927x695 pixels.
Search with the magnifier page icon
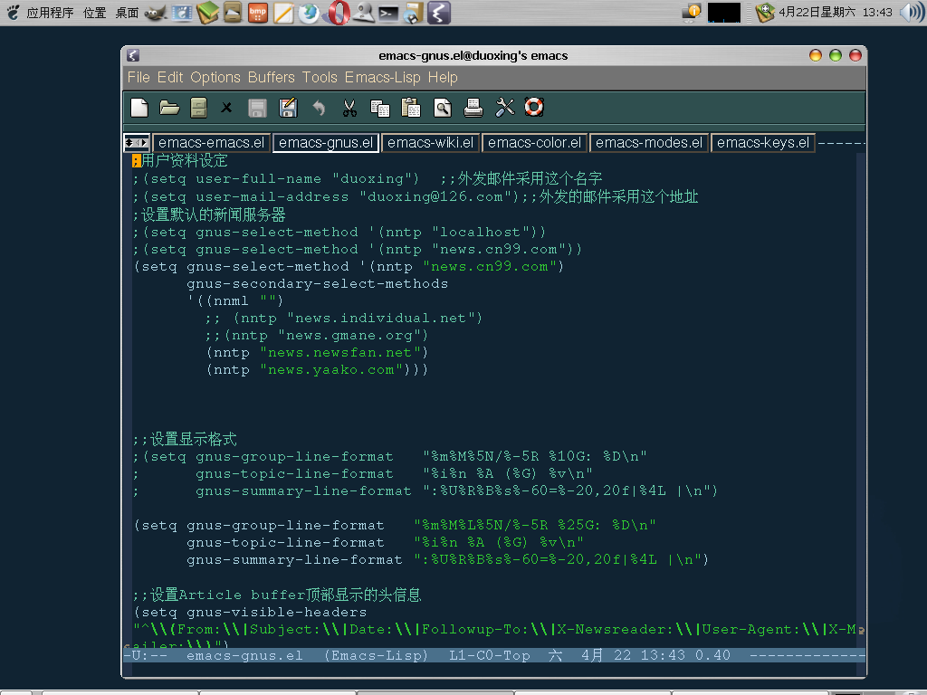pyautogui.click(x=442, y=108)
